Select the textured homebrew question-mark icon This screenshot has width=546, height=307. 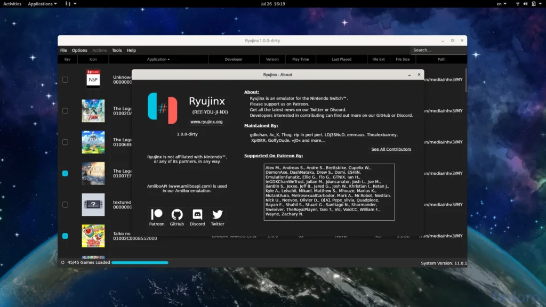93,205
